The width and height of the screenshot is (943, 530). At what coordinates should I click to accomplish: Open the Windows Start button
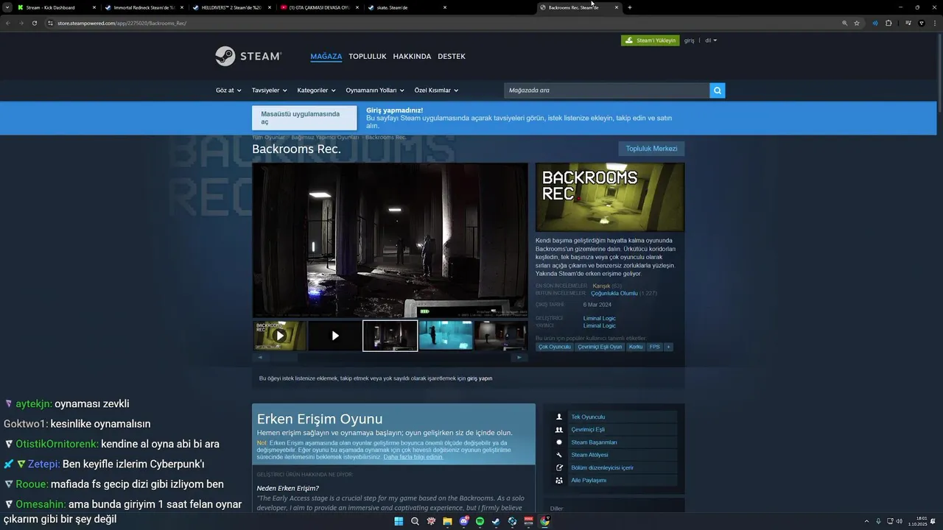coord(399,521)
